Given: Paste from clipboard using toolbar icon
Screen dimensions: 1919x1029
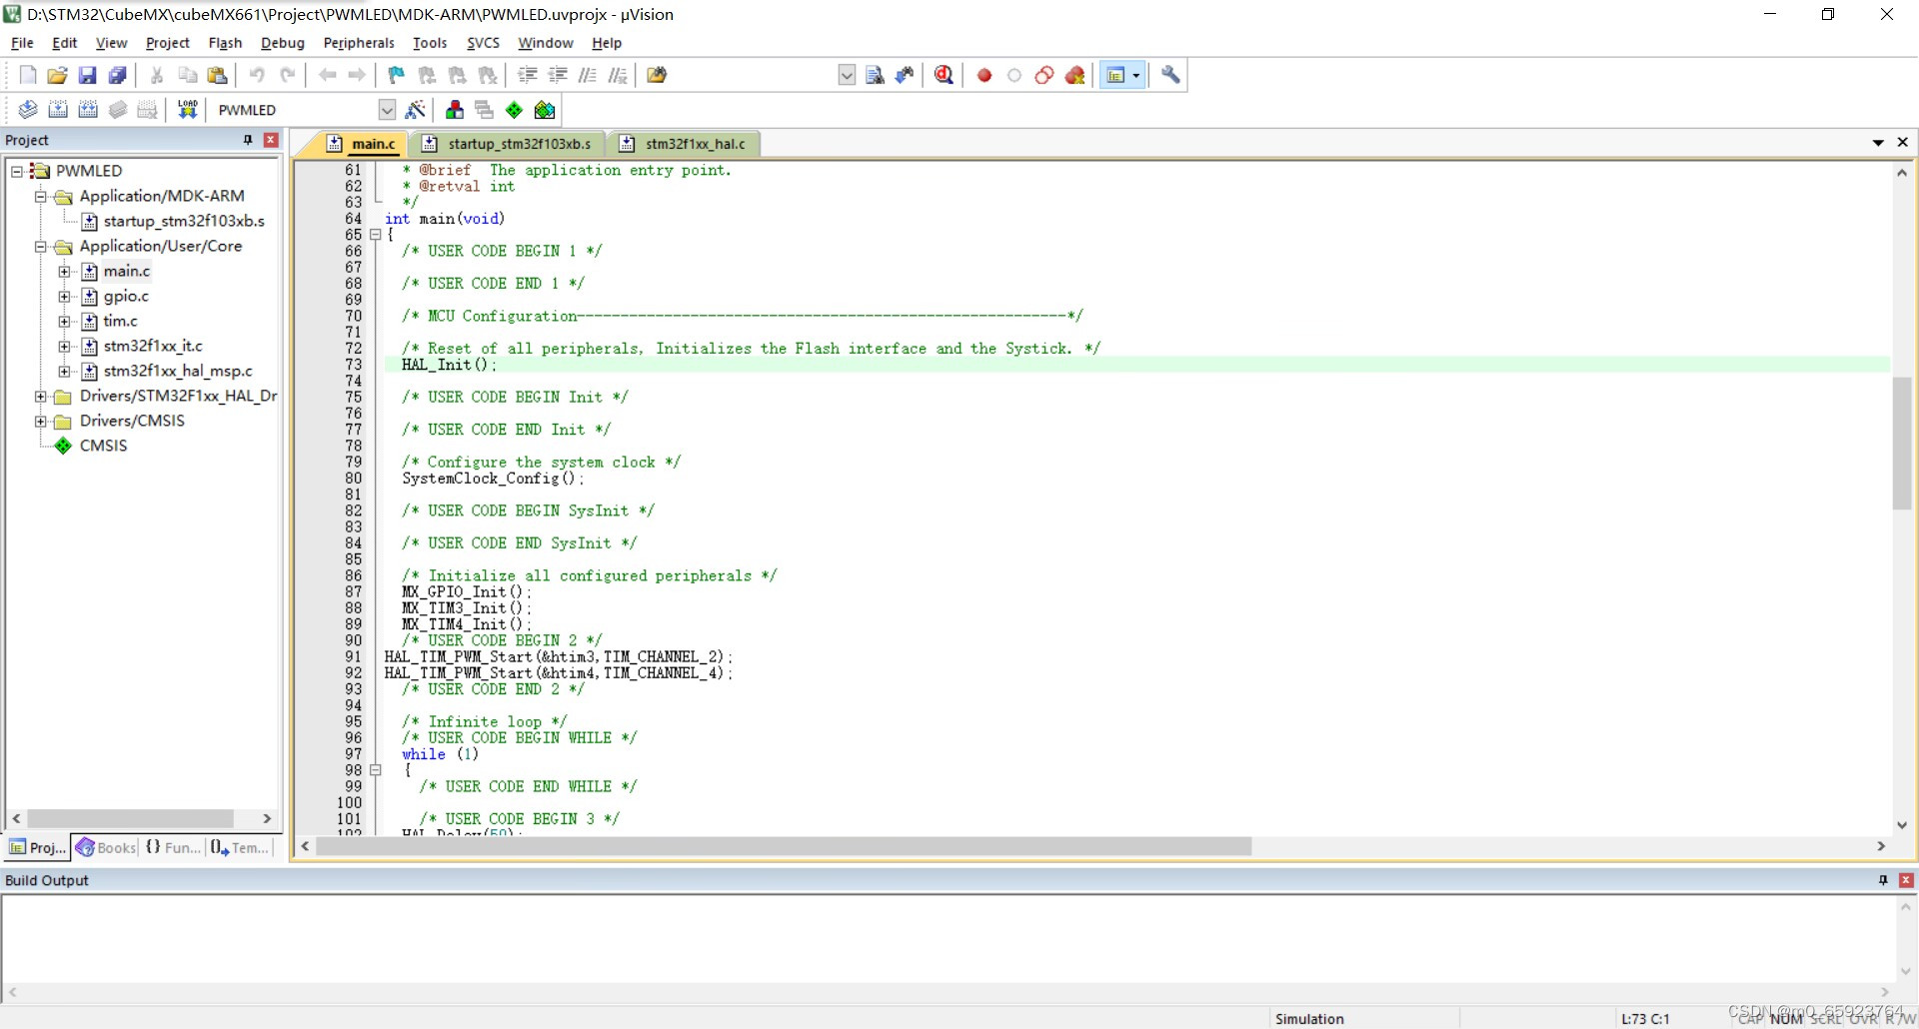Looking at the screenshot, I should tap(217, 75).
